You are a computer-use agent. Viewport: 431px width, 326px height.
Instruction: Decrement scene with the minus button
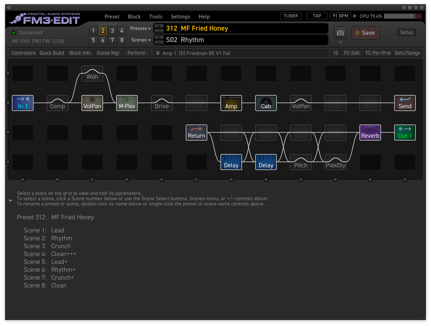[x=159, y=42]
